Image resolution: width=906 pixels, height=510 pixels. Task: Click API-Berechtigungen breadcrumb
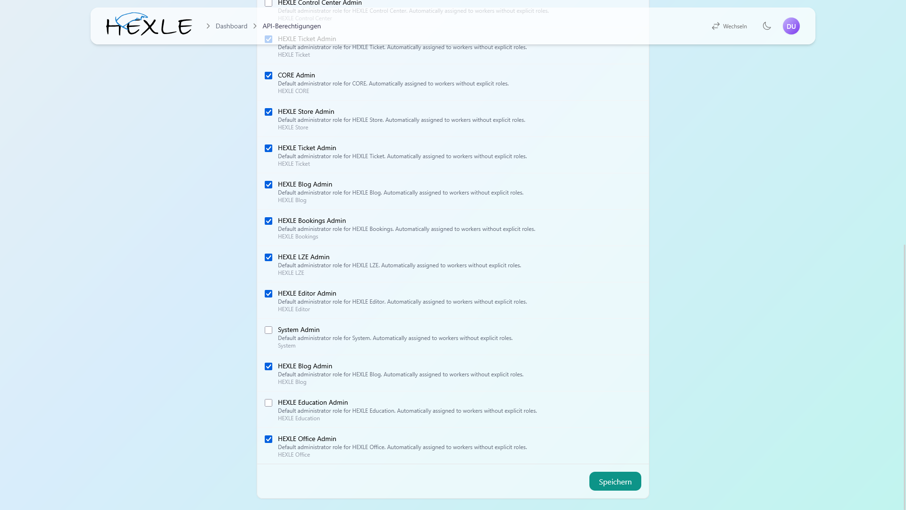[x=292, y=26]
